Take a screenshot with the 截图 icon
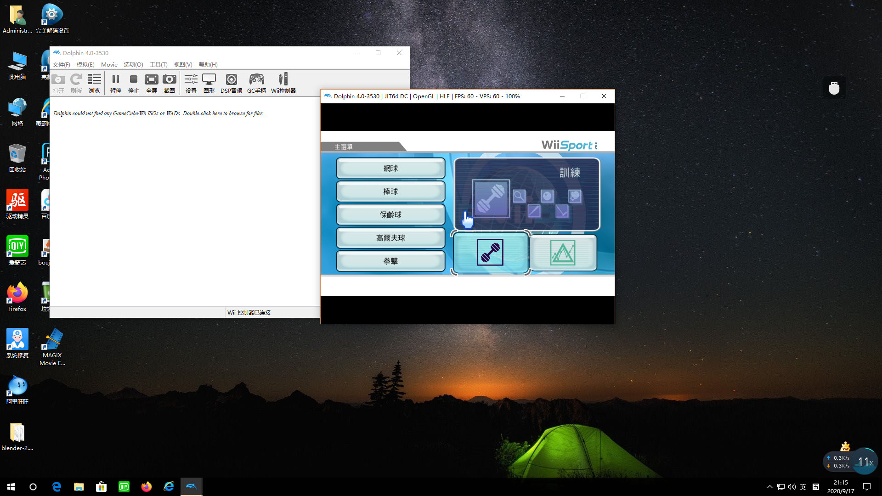The height and width of the screenshot is (496, 882). click(170, 84)
